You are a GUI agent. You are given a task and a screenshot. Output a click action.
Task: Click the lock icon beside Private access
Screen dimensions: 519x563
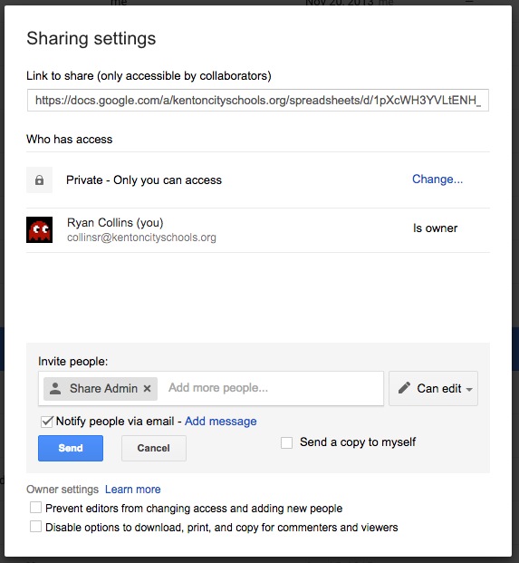pos(40,180)
